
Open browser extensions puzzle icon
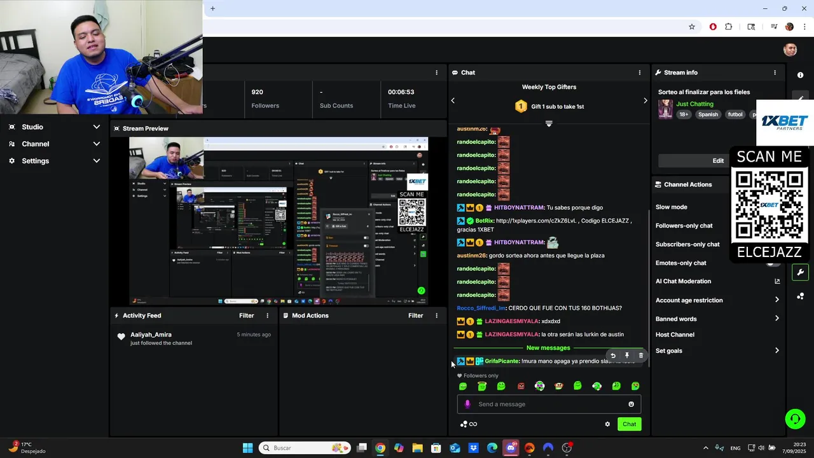click(729, 27)
